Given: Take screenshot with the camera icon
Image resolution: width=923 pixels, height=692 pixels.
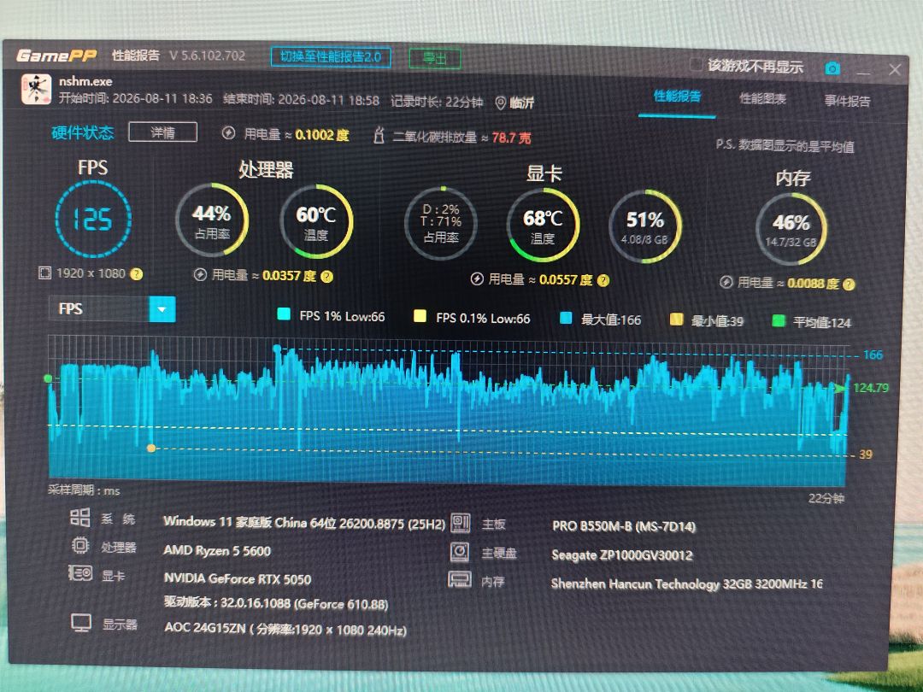Looking at the screenshot, I should coord(832,68).
